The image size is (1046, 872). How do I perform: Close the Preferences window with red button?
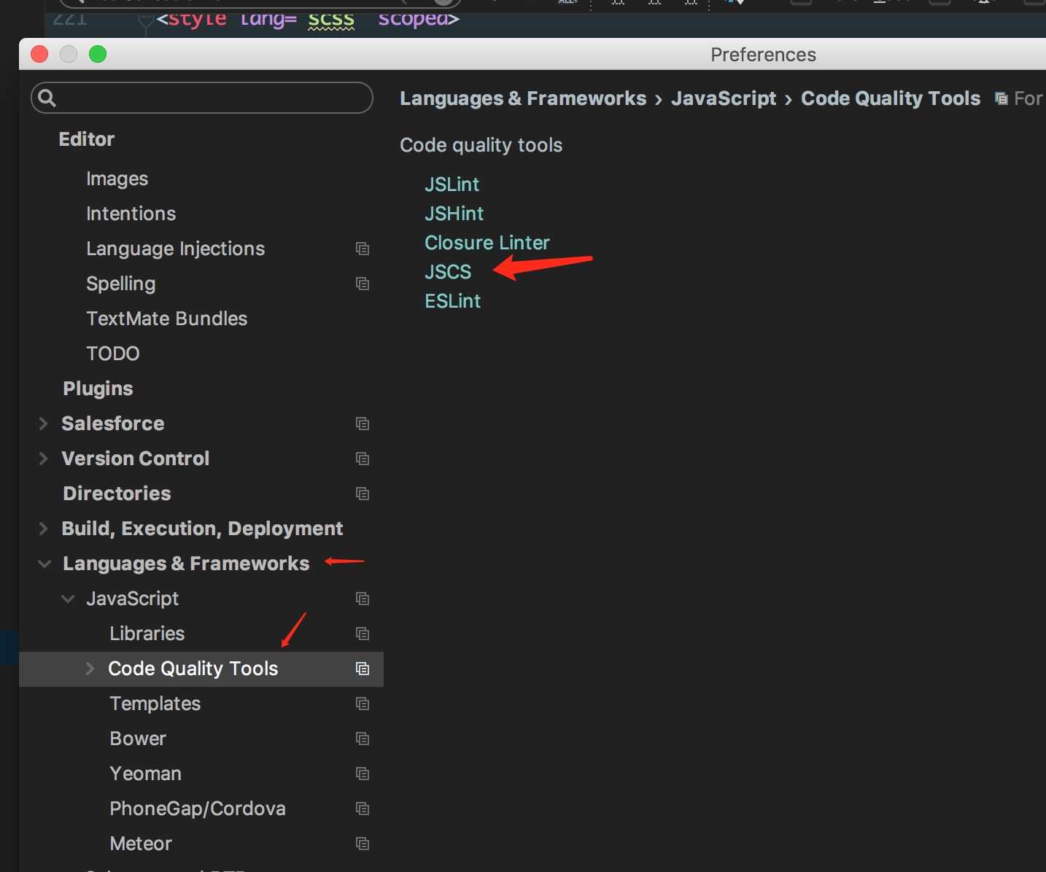pos(39,54)
